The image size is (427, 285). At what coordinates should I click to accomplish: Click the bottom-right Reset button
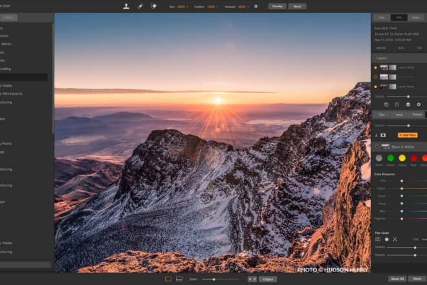click(417, 279)
